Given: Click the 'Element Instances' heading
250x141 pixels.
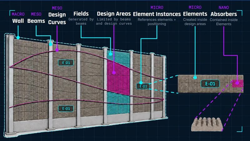Looking at the screenshot, I should [x=157, y=14].
